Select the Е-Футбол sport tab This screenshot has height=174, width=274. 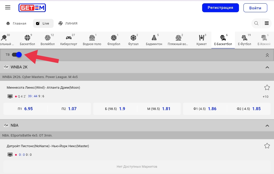[x=244, y=40]
